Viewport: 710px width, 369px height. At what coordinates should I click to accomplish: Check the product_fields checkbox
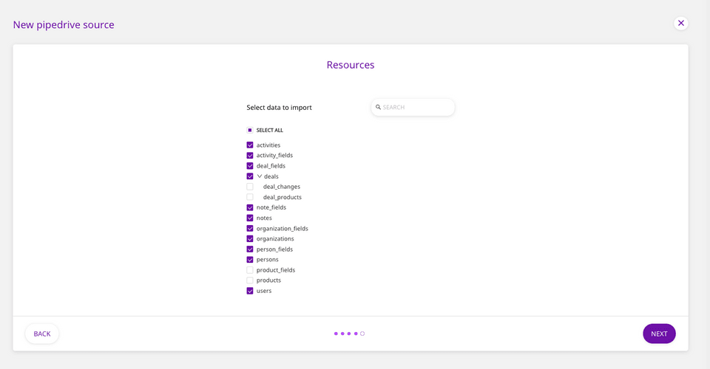250,270
